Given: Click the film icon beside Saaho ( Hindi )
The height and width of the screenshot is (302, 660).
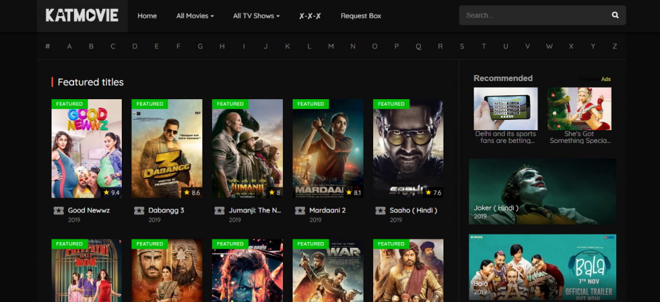Looking at the screenshot, I should pyautogui.click(x=380, y=211).
